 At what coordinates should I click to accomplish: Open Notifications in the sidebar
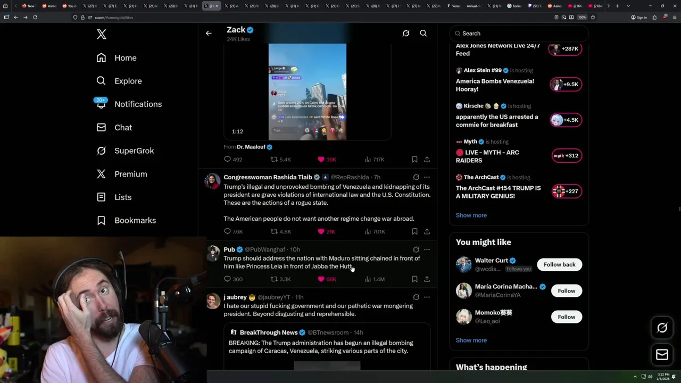click(128, 104)
